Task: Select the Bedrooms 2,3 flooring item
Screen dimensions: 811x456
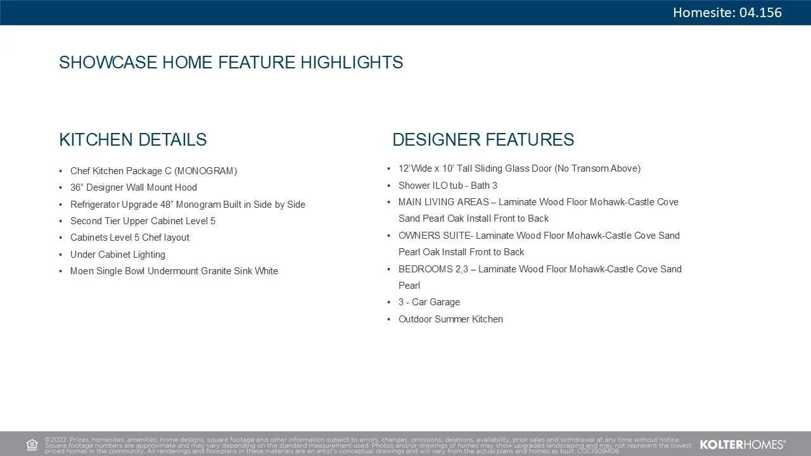Action: (539, 277)
